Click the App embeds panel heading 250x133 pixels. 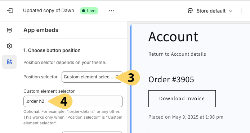point(41,30)
